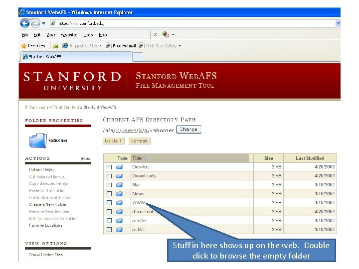
Task: Open the File menu
Action: click(x=25, y=35)
